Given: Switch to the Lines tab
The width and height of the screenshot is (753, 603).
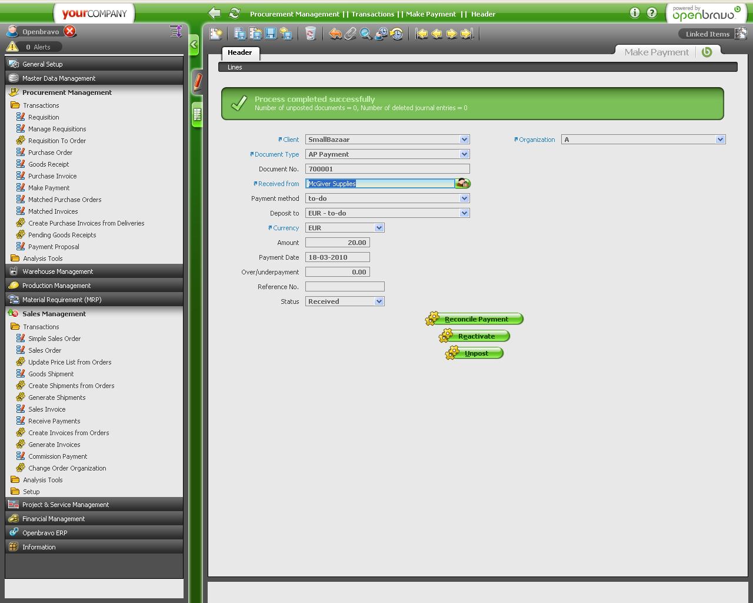Looking at the screenshot, I should 235,67.
